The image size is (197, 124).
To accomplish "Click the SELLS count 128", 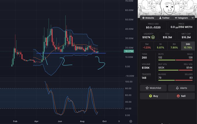I will pos(190,58).
